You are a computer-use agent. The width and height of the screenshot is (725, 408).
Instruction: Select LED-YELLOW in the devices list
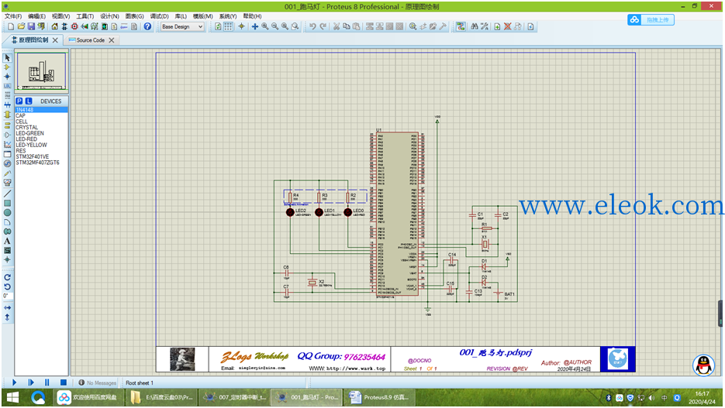click(41, 145)
